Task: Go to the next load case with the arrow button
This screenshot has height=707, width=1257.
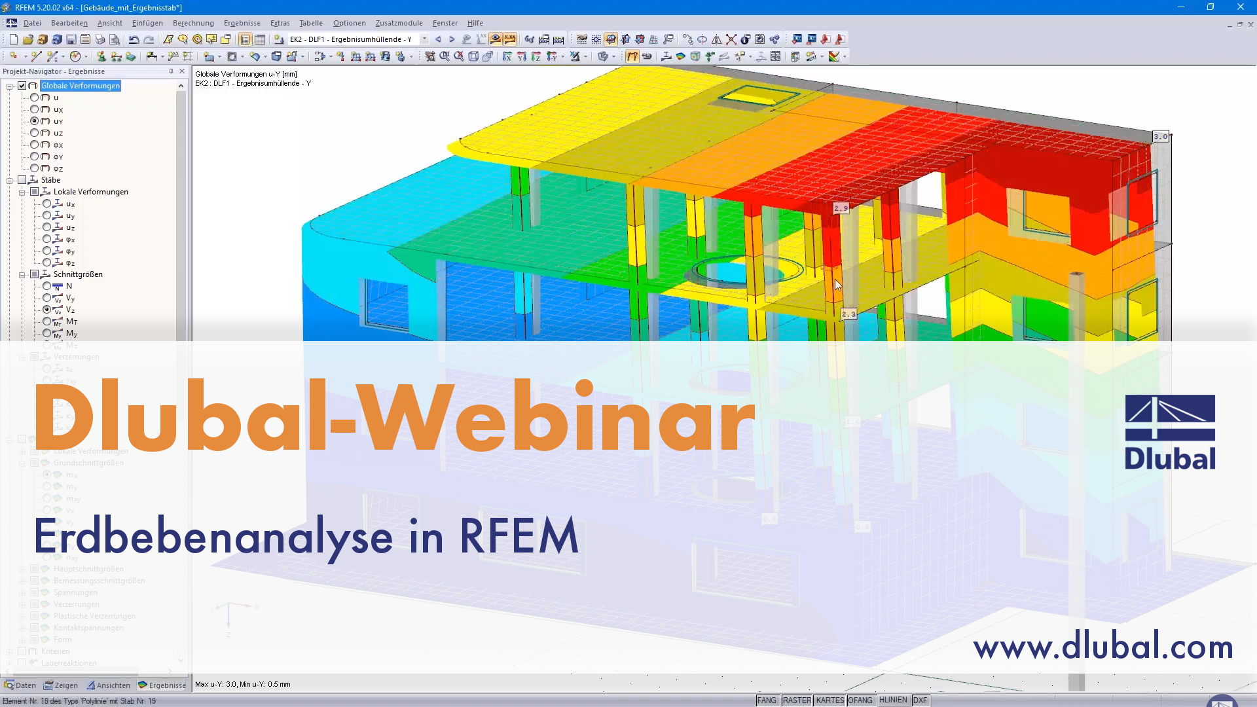Action: 451,39
